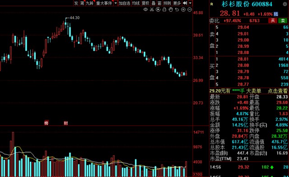This screenshot has height=177, width=289.
Task: Click the 总手 value 49.16万
Action: tap(240, 119)
